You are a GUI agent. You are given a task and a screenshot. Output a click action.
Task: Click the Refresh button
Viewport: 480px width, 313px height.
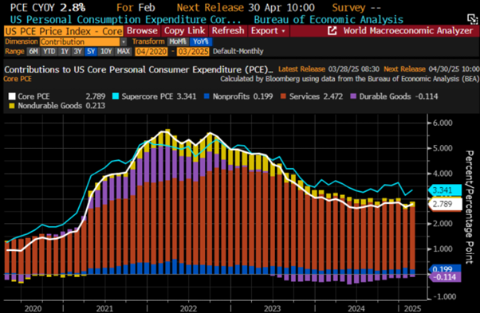(228, 31)
